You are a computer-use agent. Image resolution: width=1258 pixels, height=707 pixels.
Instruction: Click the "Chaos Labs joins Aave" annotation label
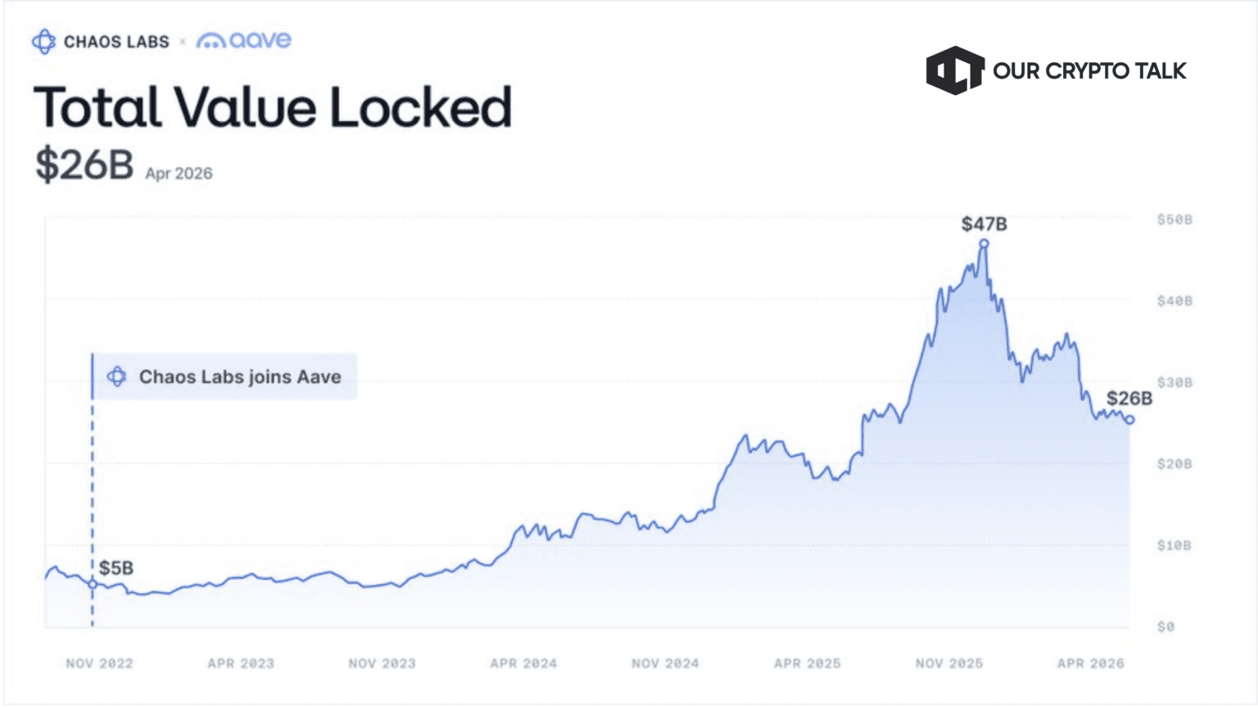click(240, 377)
